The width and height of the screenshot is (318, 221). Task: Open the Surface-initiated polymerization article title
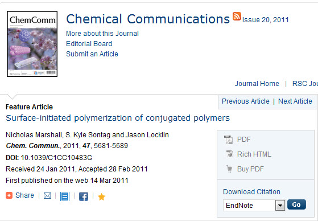pos(118,118)
